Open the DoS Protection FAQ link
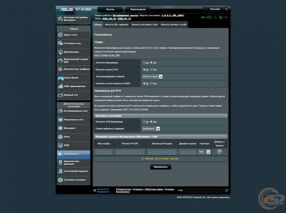Screen dimensions: 286x213 107,55
